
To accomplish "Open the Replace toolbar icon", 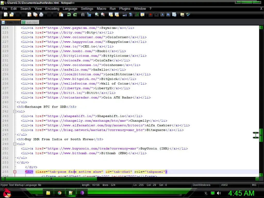I will pos(89,15).
